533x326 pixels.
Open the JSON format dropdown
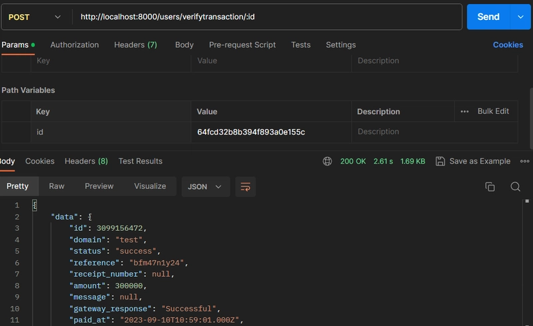(205, 187)
